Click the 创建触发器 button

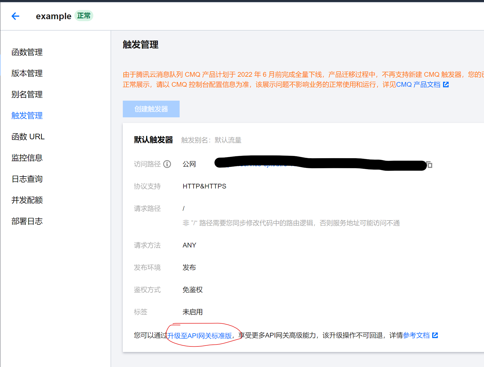(151, 109)
